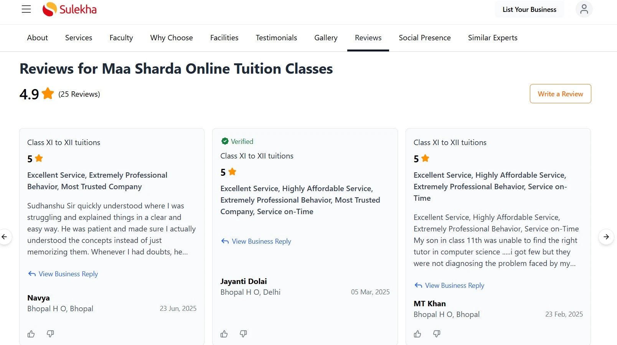Open the Gallery section
Viewport: 617px width, 345px height.
pyautogui.click(x=325, y=38)
